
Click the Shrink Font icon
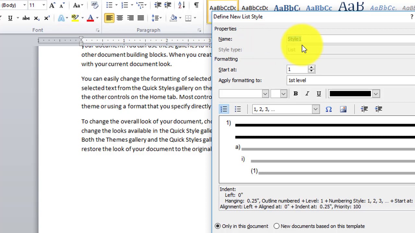(x=61, y=5)
